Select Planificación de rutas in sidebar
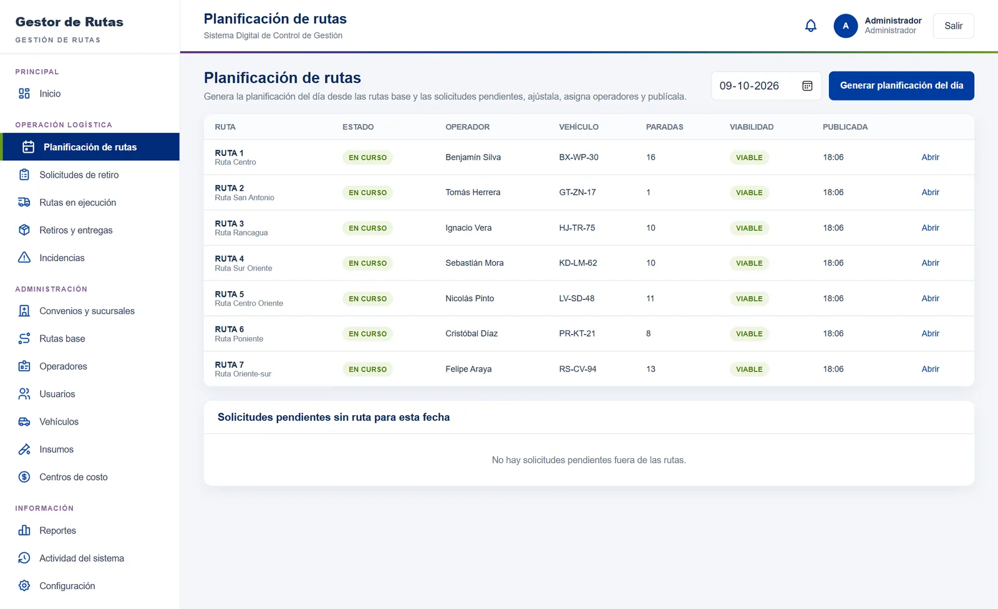 (91, 147)
